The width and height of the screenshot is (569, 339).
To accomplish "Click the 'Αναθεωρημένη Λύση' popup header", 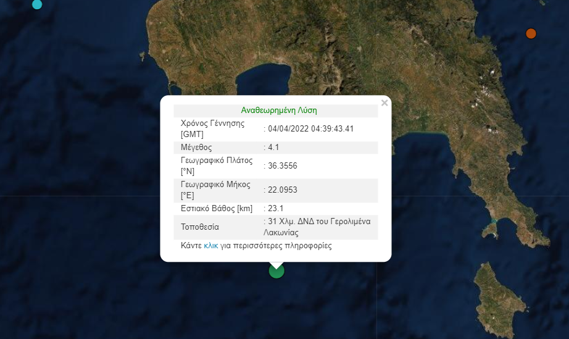I will tap(279, 111).
